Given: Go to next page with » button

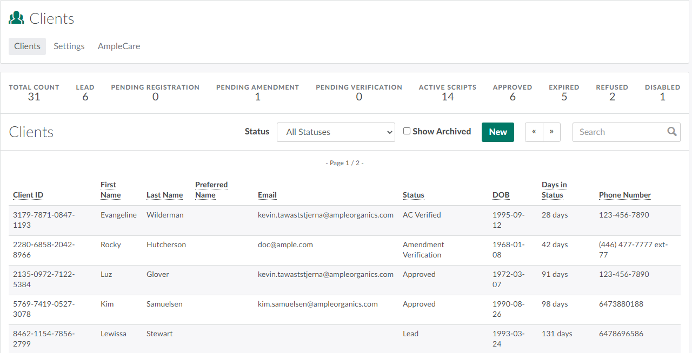Looking at the screenshot, I should 551,132.
